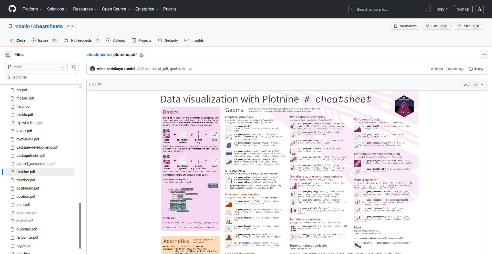Download the raw plotnine.pdf file
The width and height of the screenshot is (492, 254).
tap(466, 85)
